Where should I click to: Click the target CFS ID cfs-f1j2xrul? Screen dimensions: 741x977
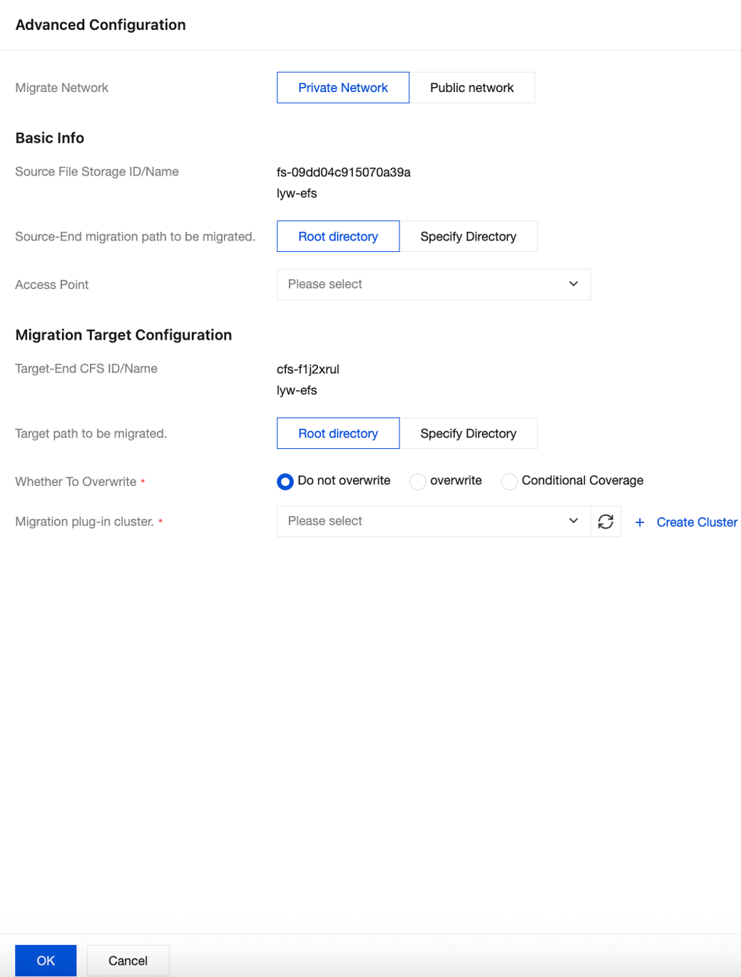point(308,369)
